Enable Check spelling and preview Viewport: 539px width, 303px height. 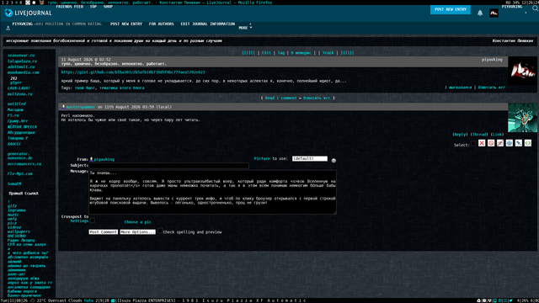160,231
